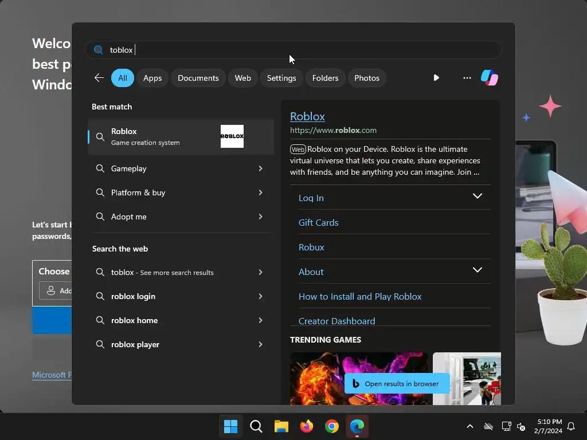
Task: Expand the roblox login chevron
Action: [260, 296]
